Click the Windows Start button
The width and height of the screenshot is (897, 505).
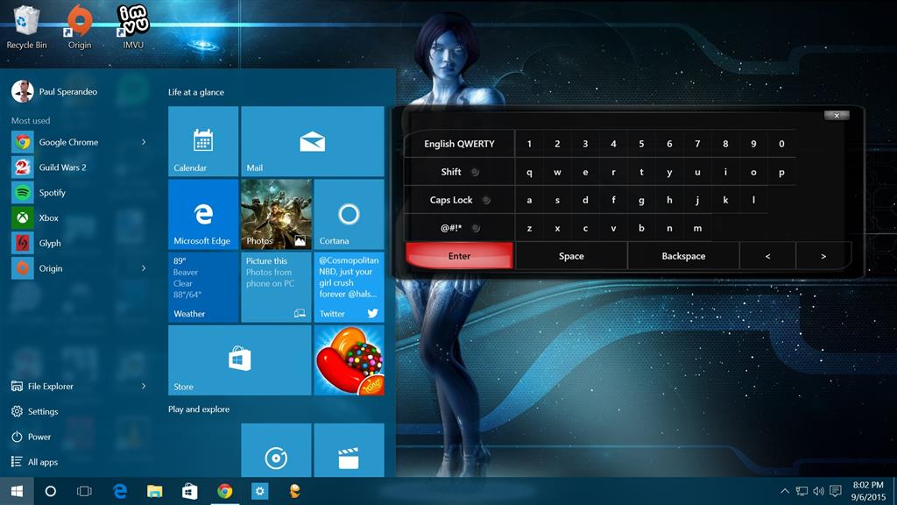pyautogui.click(x=17, y=491)
